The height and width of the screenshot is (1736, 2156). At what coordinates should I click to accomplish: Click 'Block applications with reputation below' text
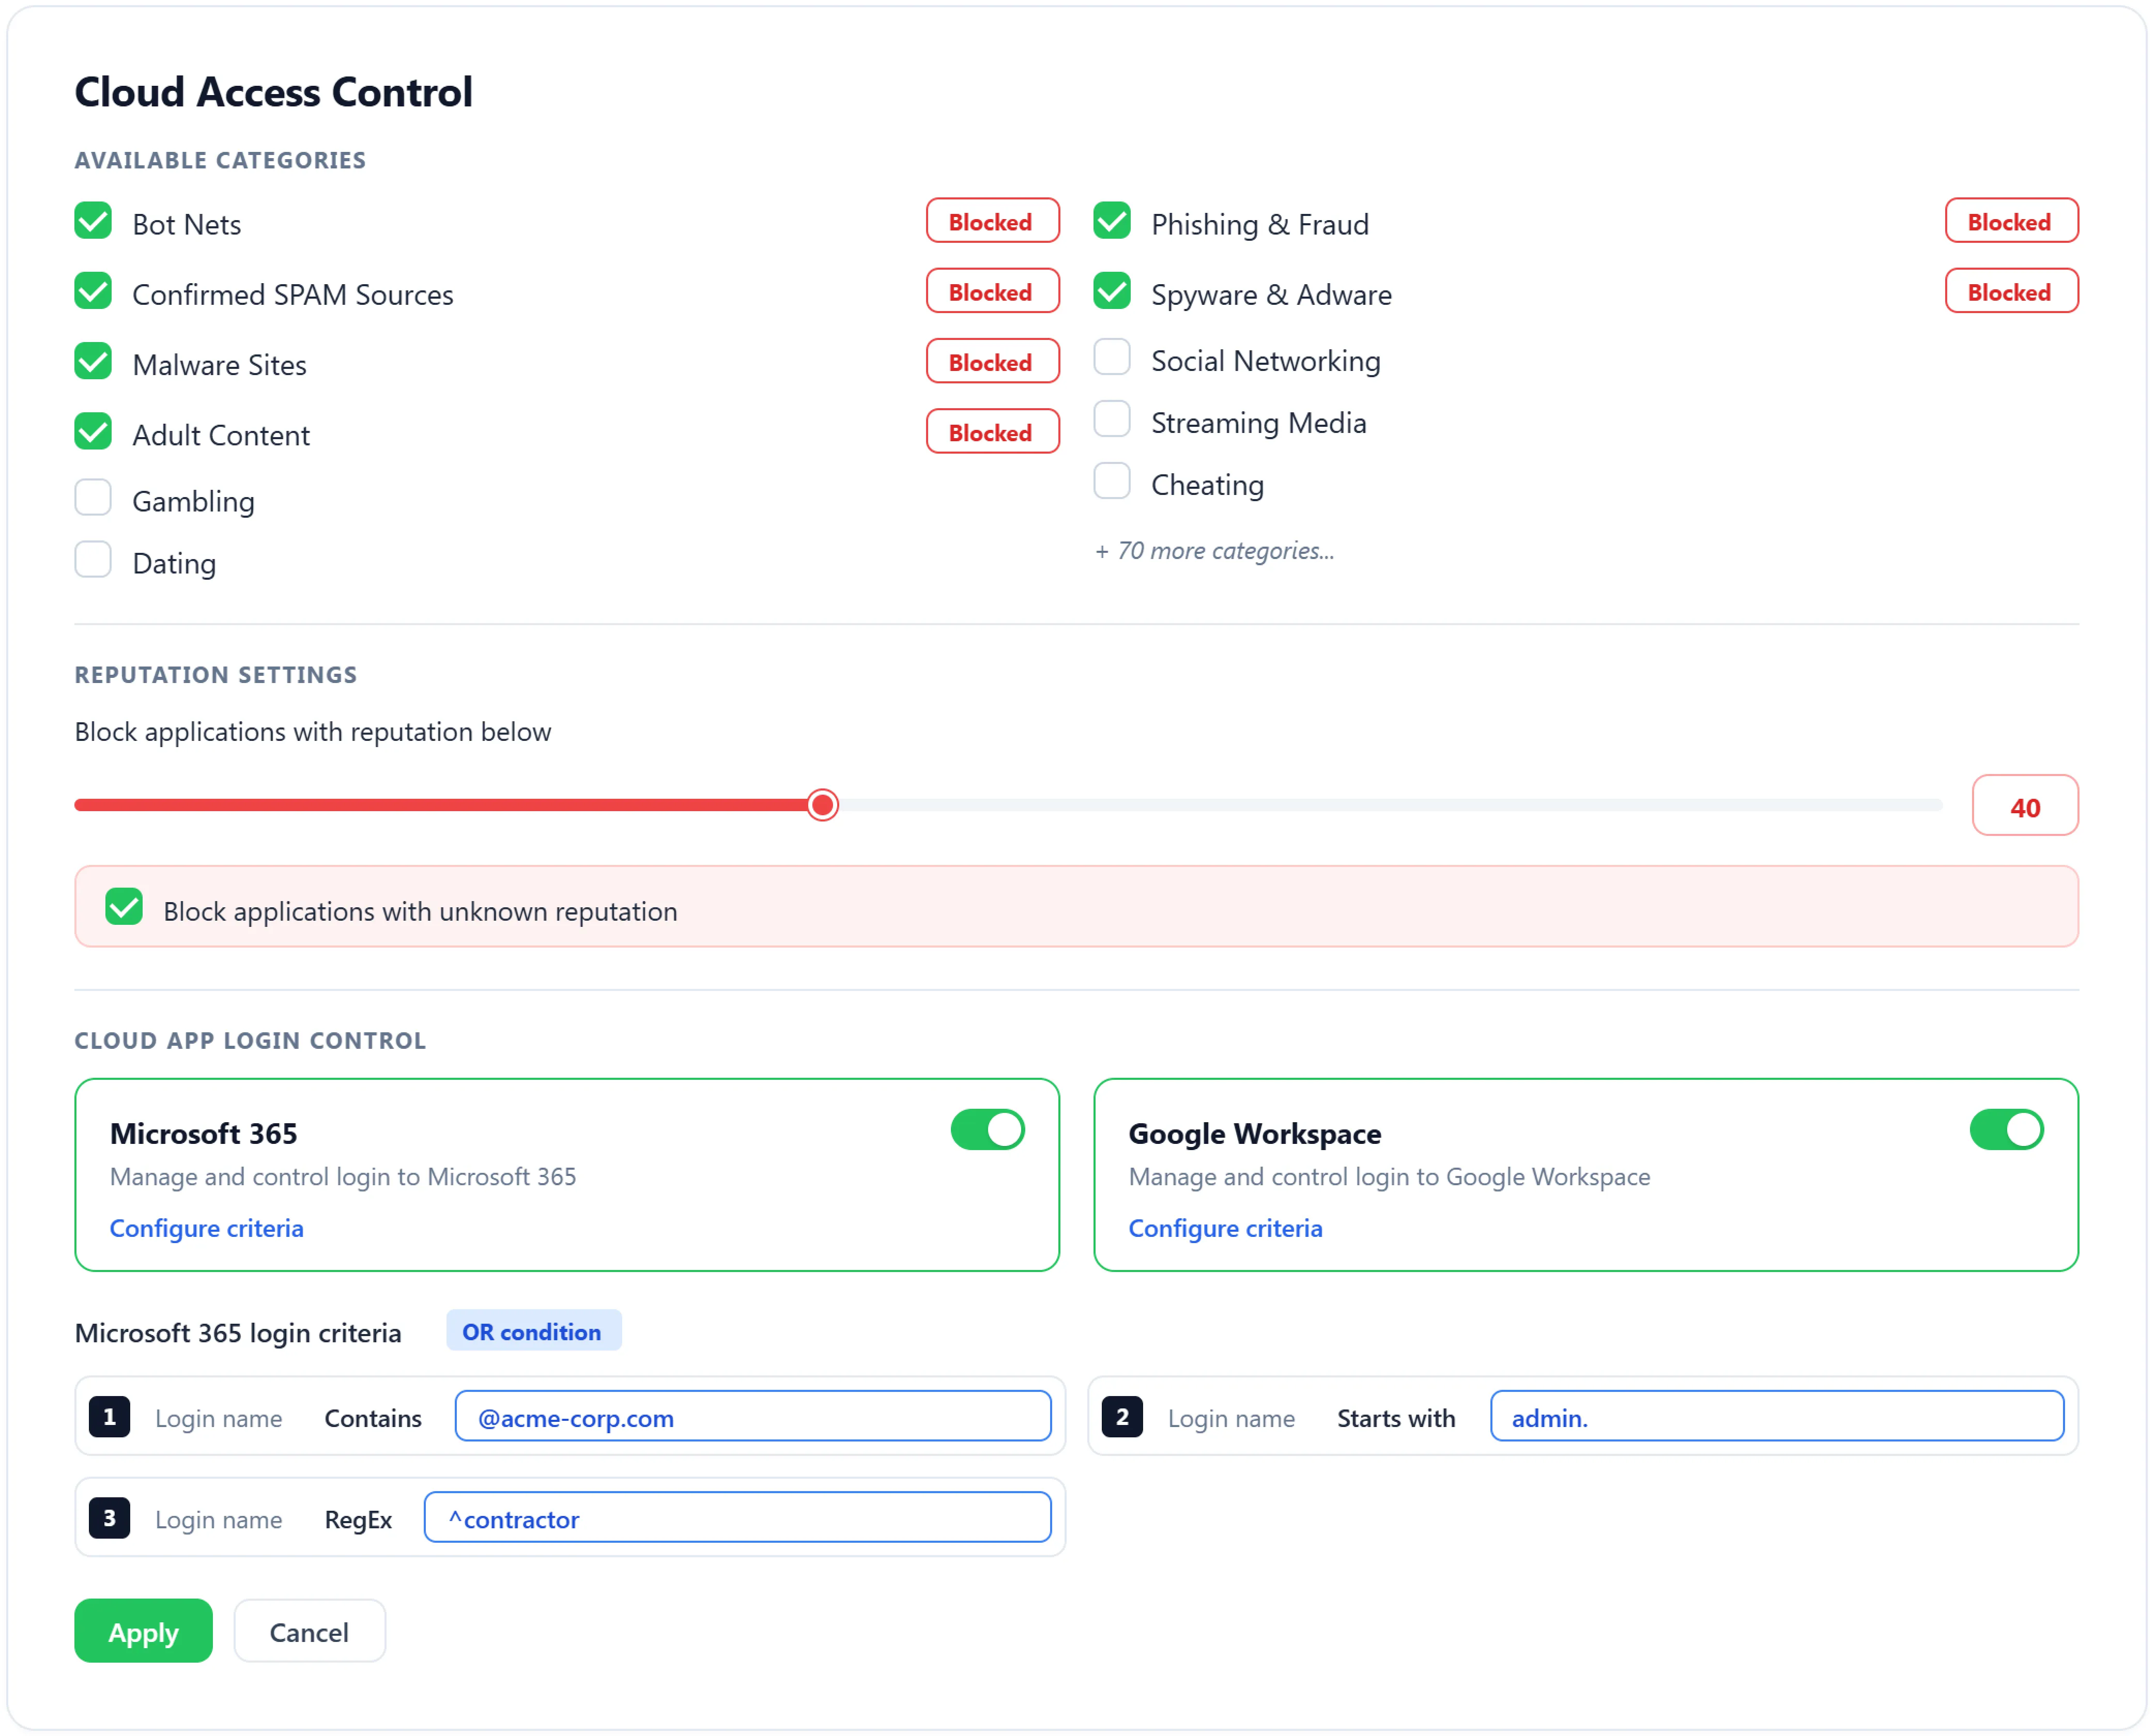pyautogui.click(x=313, y=732)
